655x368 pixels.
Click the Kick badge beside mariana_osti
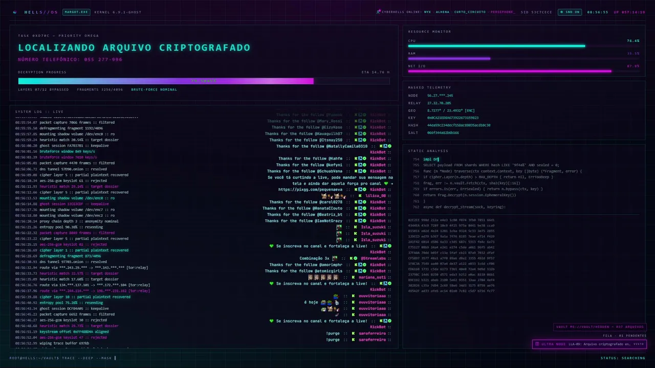(353, 277)
